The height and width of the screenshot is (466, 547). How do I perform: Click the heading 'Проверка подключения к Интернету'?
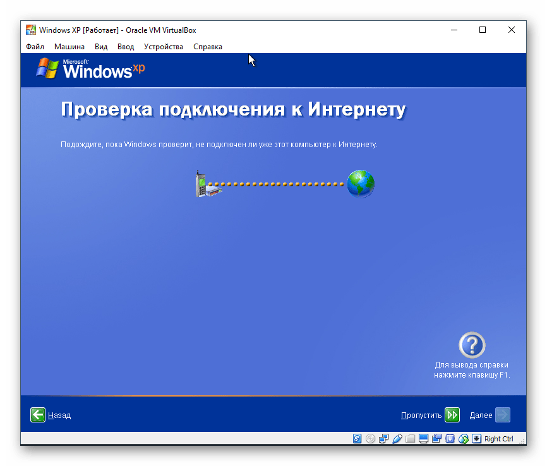(233, 109)
